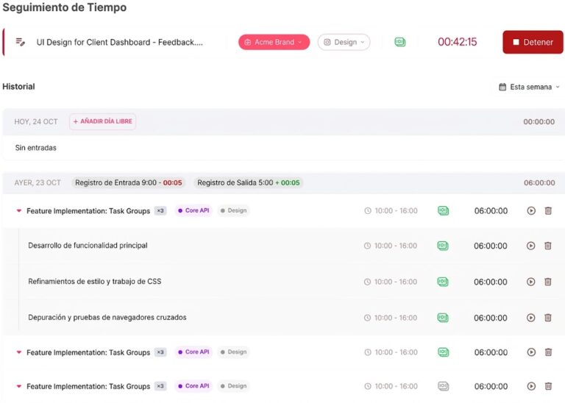Click the 06:00:00 duration on the "Refinamientos de estilo" row
This screenshot has width=565, height=403.
tap(491, 282)
